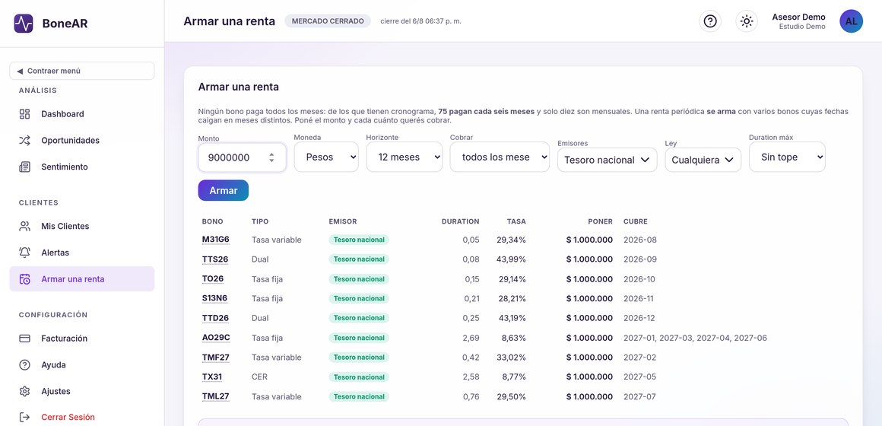Toggle the light/dark theme sun icon

pyautogui.click(x=747, y=21)
